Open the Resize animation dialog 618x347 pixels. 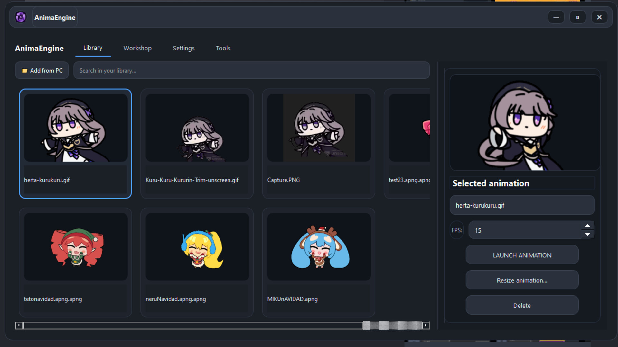point(522,280)
